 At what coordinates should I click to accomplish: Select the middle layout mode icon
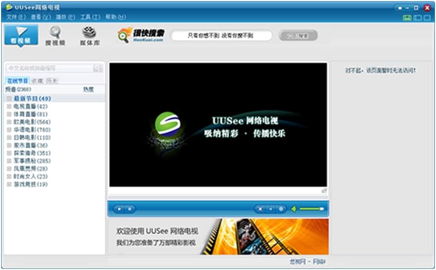pyautogui.click(x=417, y=18)
